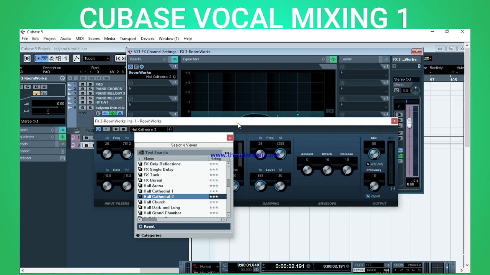Open the Mixer toolbar icon
The width and height of the screenshot is (490, 275).
(x=66, y=58)
